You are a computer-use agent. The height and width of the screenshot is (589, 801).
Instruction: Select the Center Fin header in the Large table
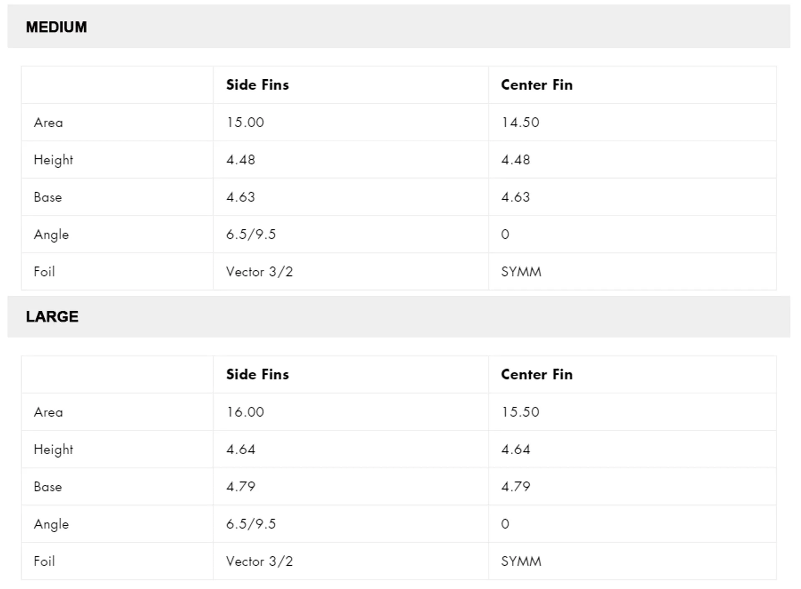tap(537, 374)
